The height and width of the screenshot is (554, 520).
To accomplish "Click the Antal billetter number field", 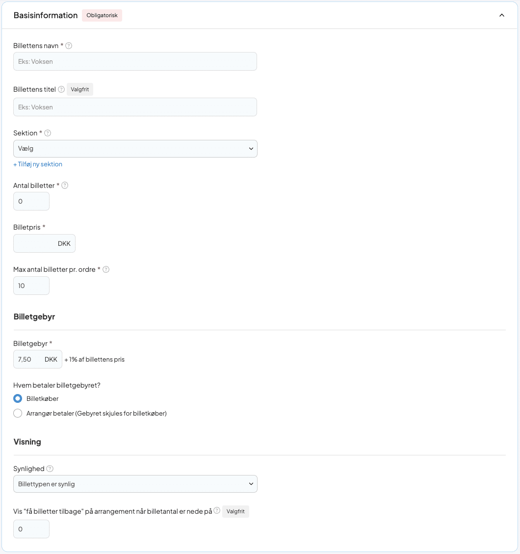I will tap(31, 201).
